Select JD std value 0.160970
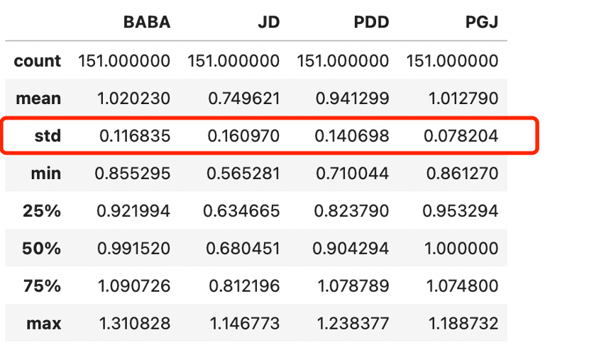 [243, 135]
